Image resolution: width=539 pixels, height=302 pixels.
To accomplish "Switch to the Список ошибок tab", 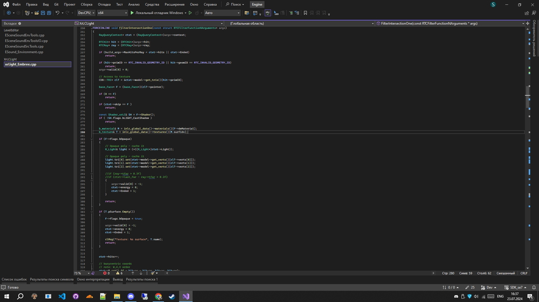I will coord(14,279).
